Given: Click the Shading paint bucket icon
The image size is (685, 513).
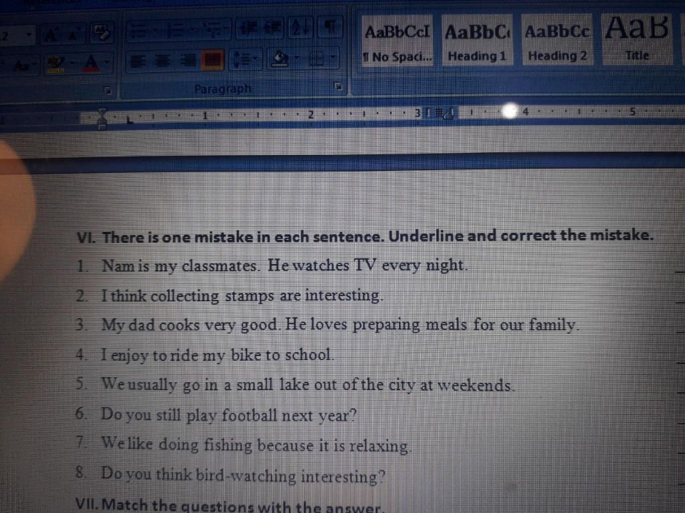Looking at the screenshot, I should [x=280, y=59].
